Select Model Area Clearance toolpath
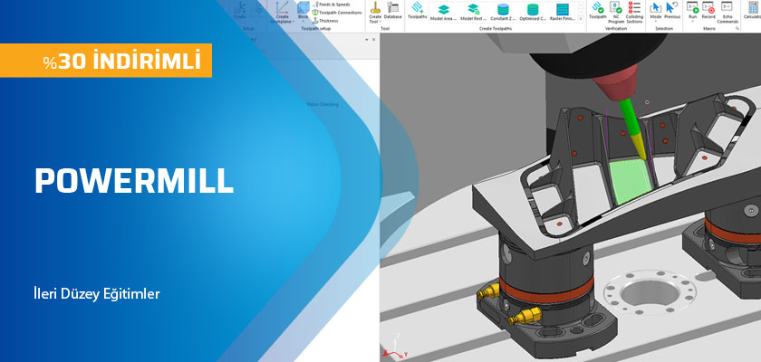Viewport: 761px width, 362px height. point(444,11)
